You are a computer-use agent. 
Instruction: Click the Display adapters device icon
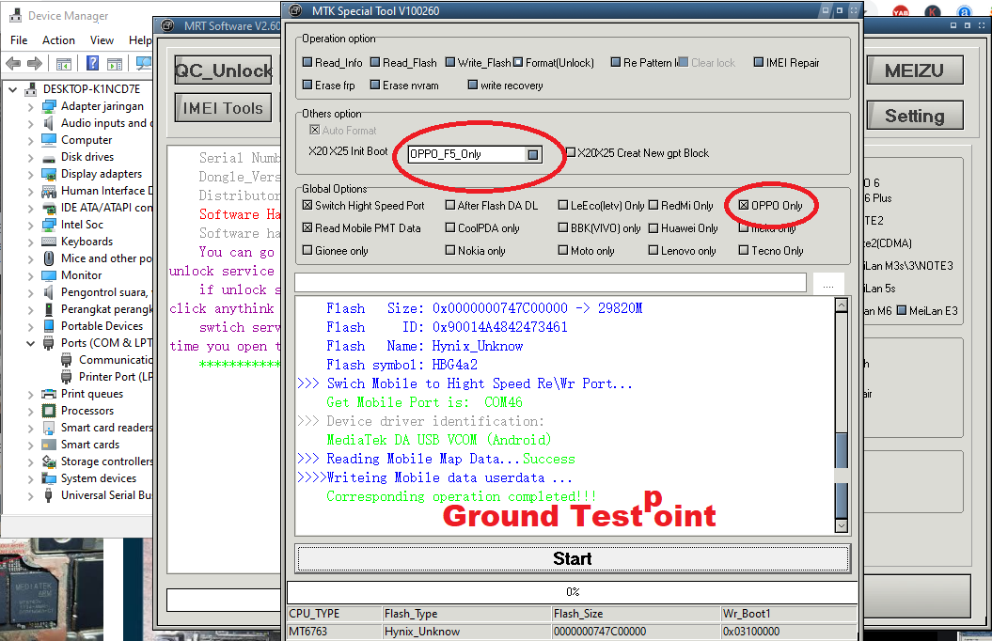[x=49, y=174]
